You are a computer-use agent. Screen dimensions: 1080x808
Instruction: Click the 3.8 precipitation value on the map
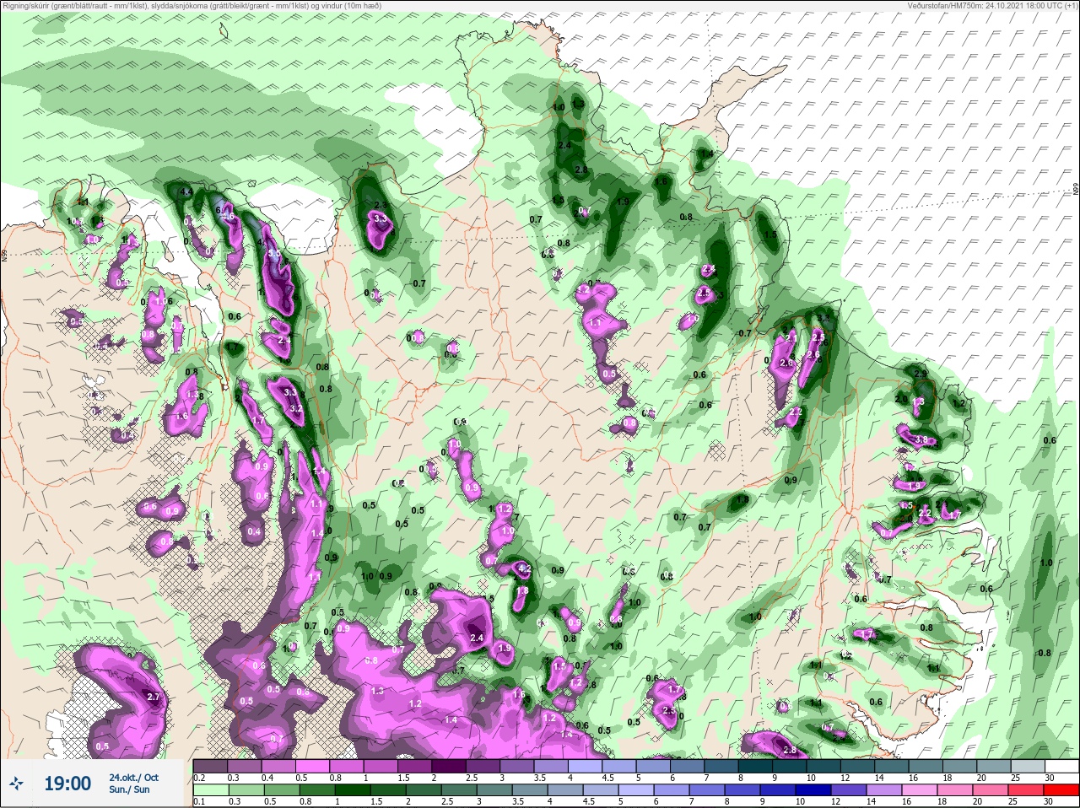pos(921,440)
